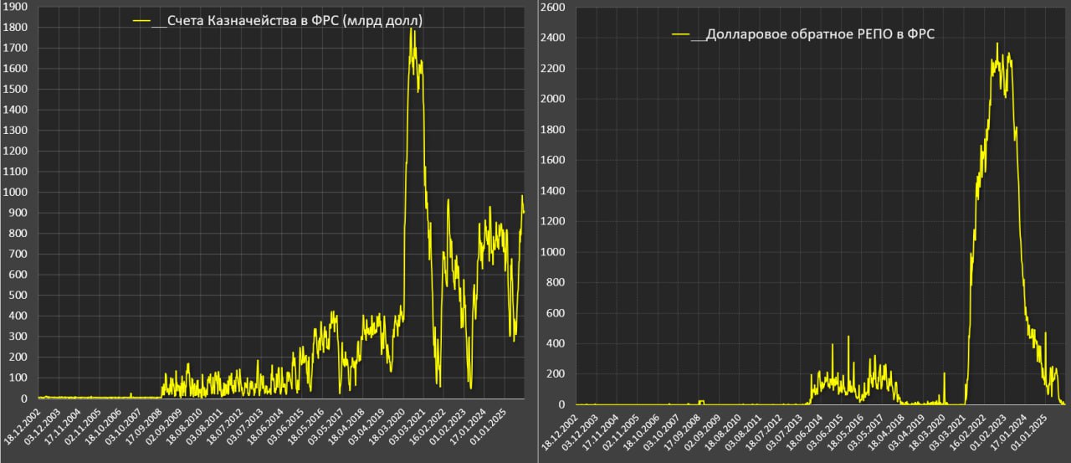Click the 1900 label on left chart's y-axis

16,7
